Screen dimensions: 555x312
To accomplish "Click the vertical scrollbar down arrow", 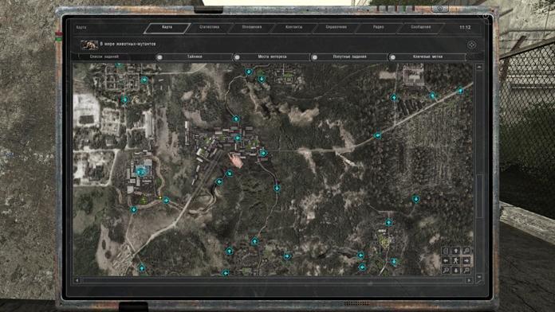I will click(x=479, y=277).
